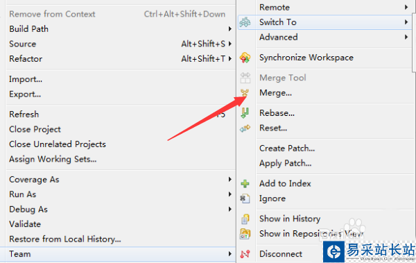Image resolution: width=416 pixels, height=263 pixels.
Task: Click the Disconnect icon
Action: point(245,254)
